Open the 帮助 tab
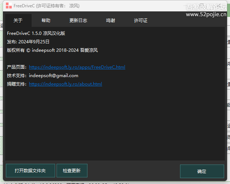This screenshot has height=184, width=230. [46, 20]
